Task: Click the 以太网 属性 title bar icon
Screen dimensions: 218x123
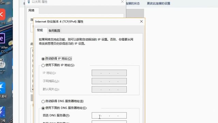Action: pyautogui.click(x=29, y=2)
